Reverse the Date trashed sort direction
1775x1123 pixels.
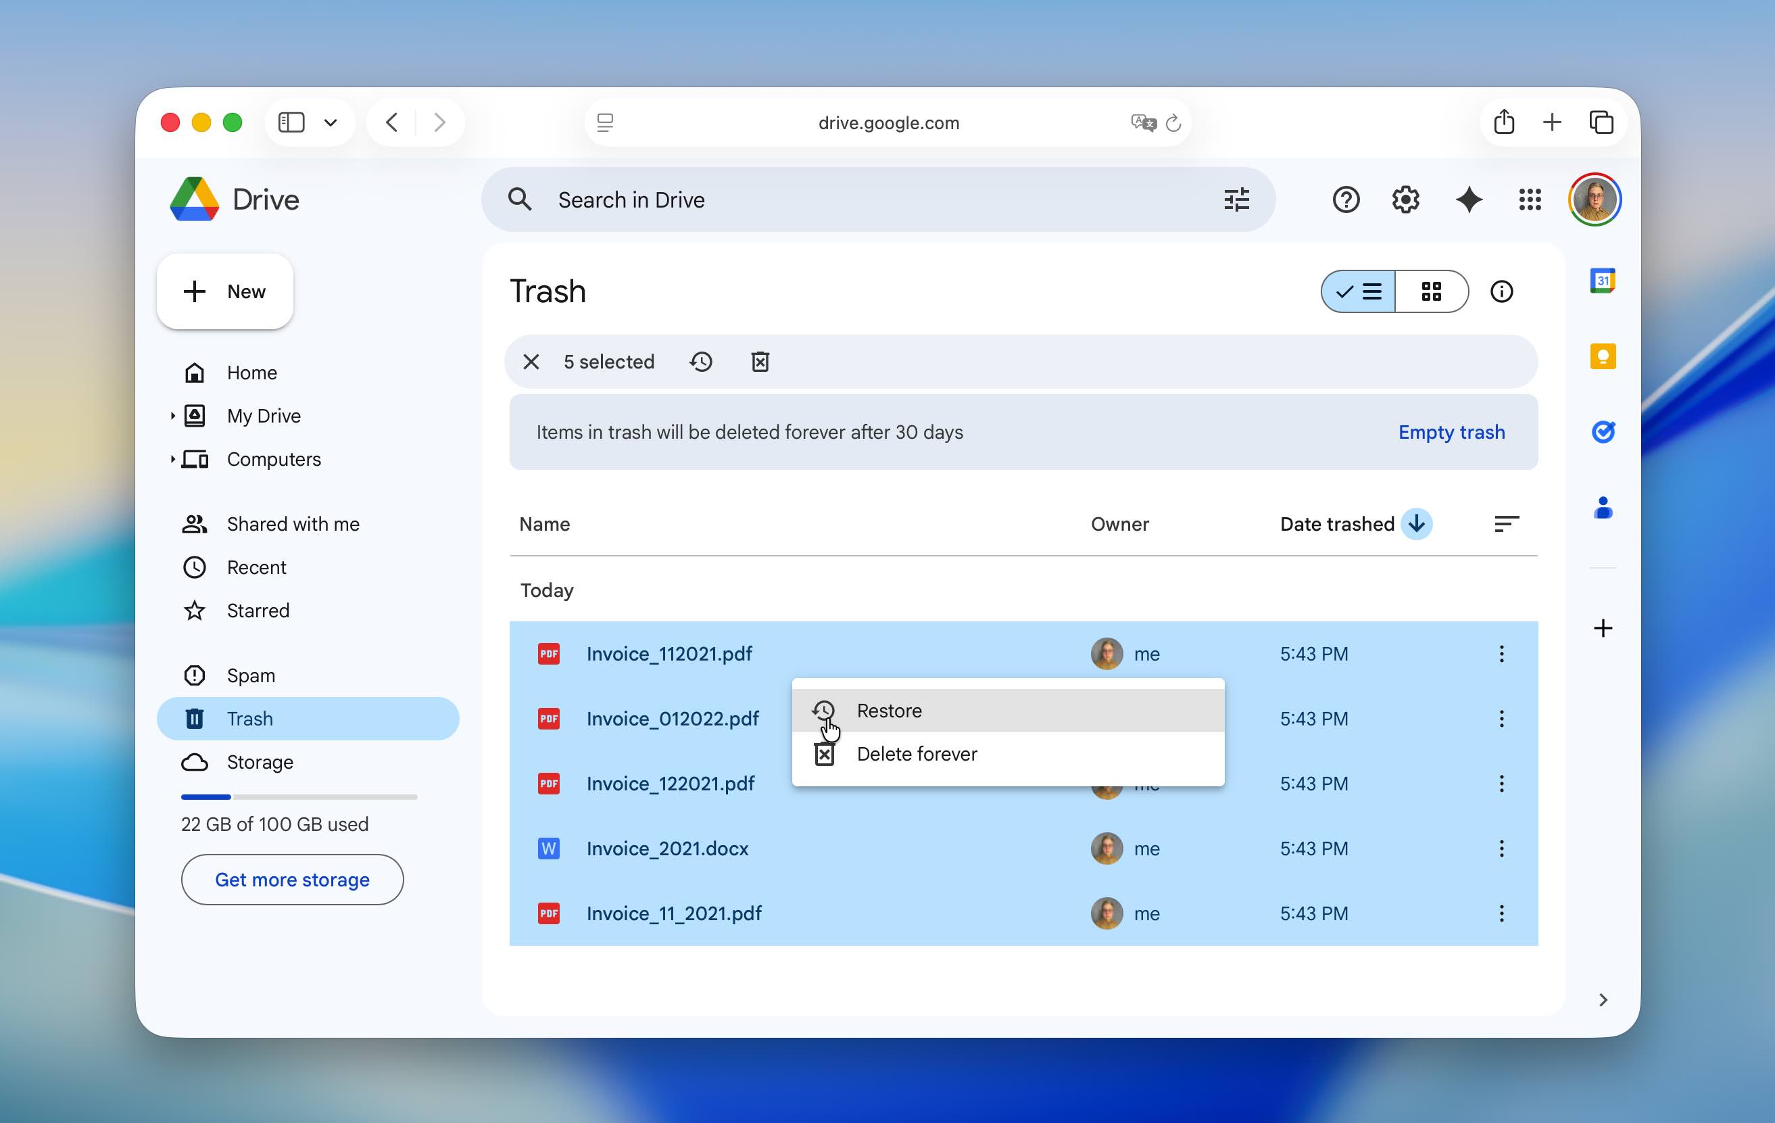[1416, 524]
